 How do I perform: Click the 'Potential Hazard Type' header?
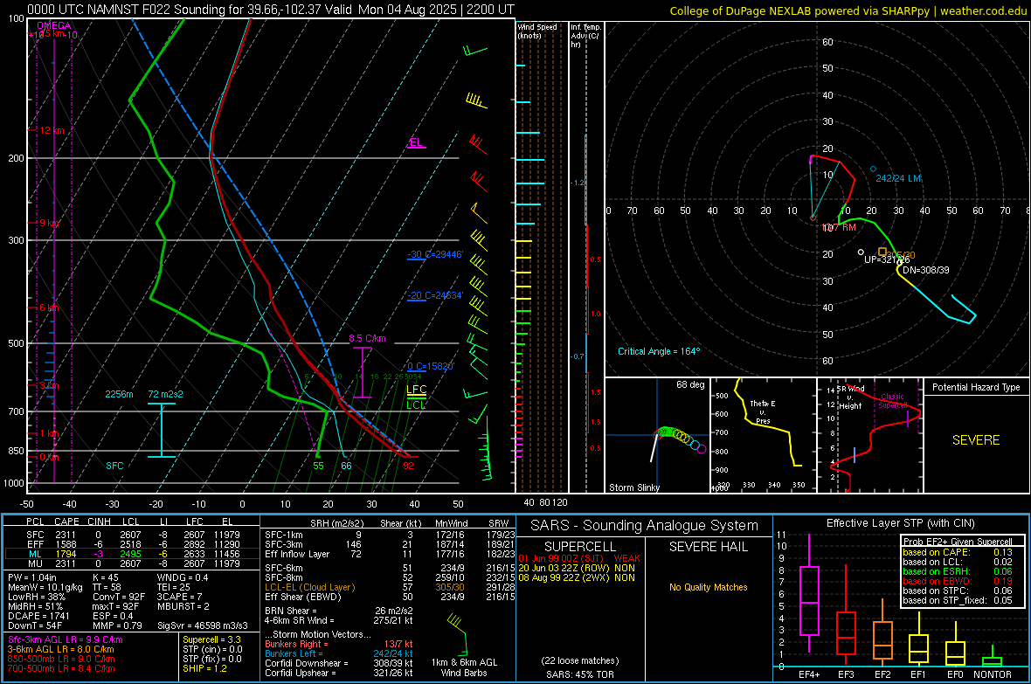click(x=976, y=387)
